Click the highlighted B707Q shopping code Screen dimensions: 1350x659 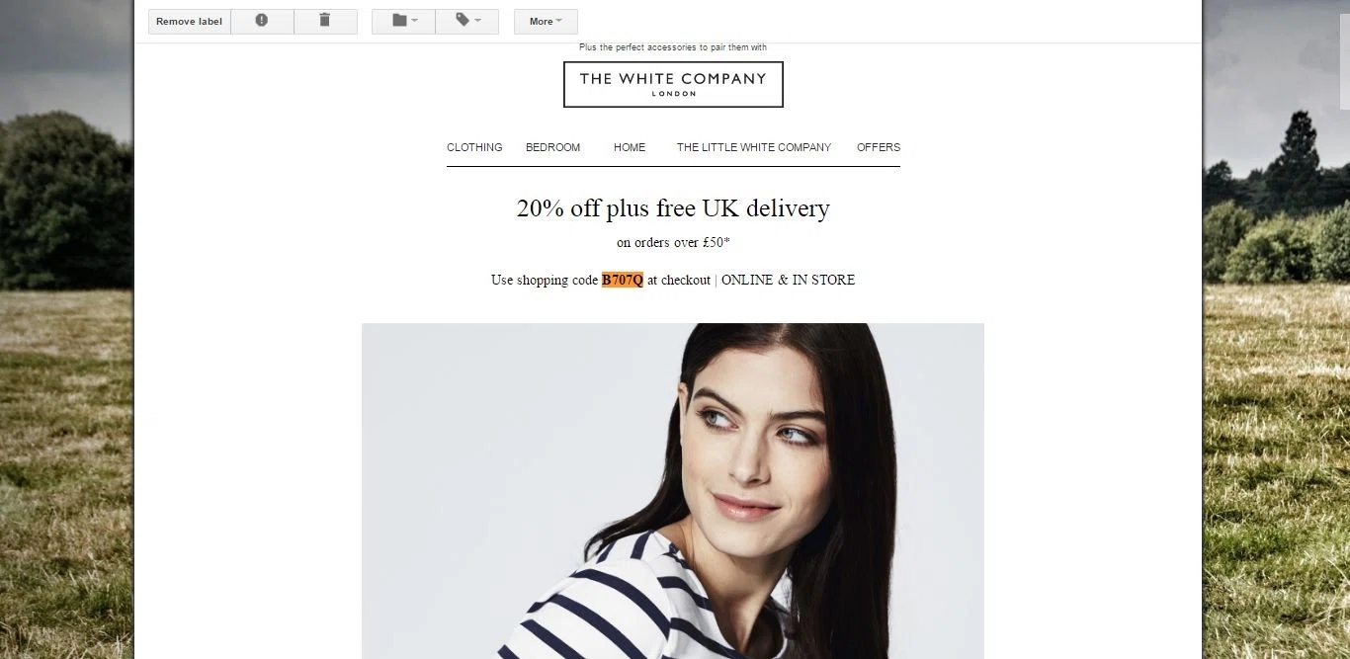tap(623, 280)
